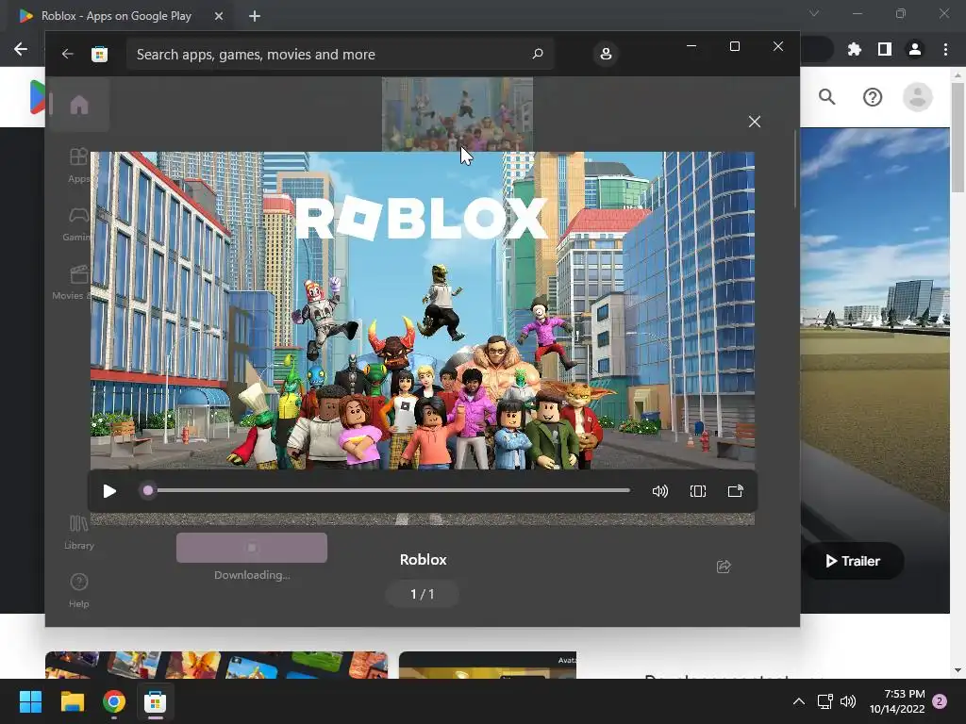Click Chrome page vertical scrollbar
Screen dimensions: 966x724
coord(958,138)
